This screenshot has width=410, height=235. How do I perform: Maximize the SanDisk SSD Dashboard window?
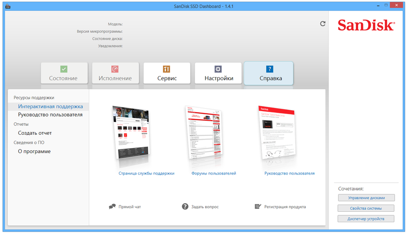click(386, 5)
